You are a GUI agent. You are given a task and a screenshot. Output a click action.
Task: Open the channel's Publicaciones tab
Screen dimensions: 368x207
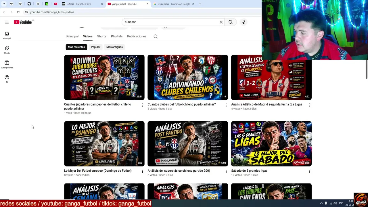(x=137, y=37)
